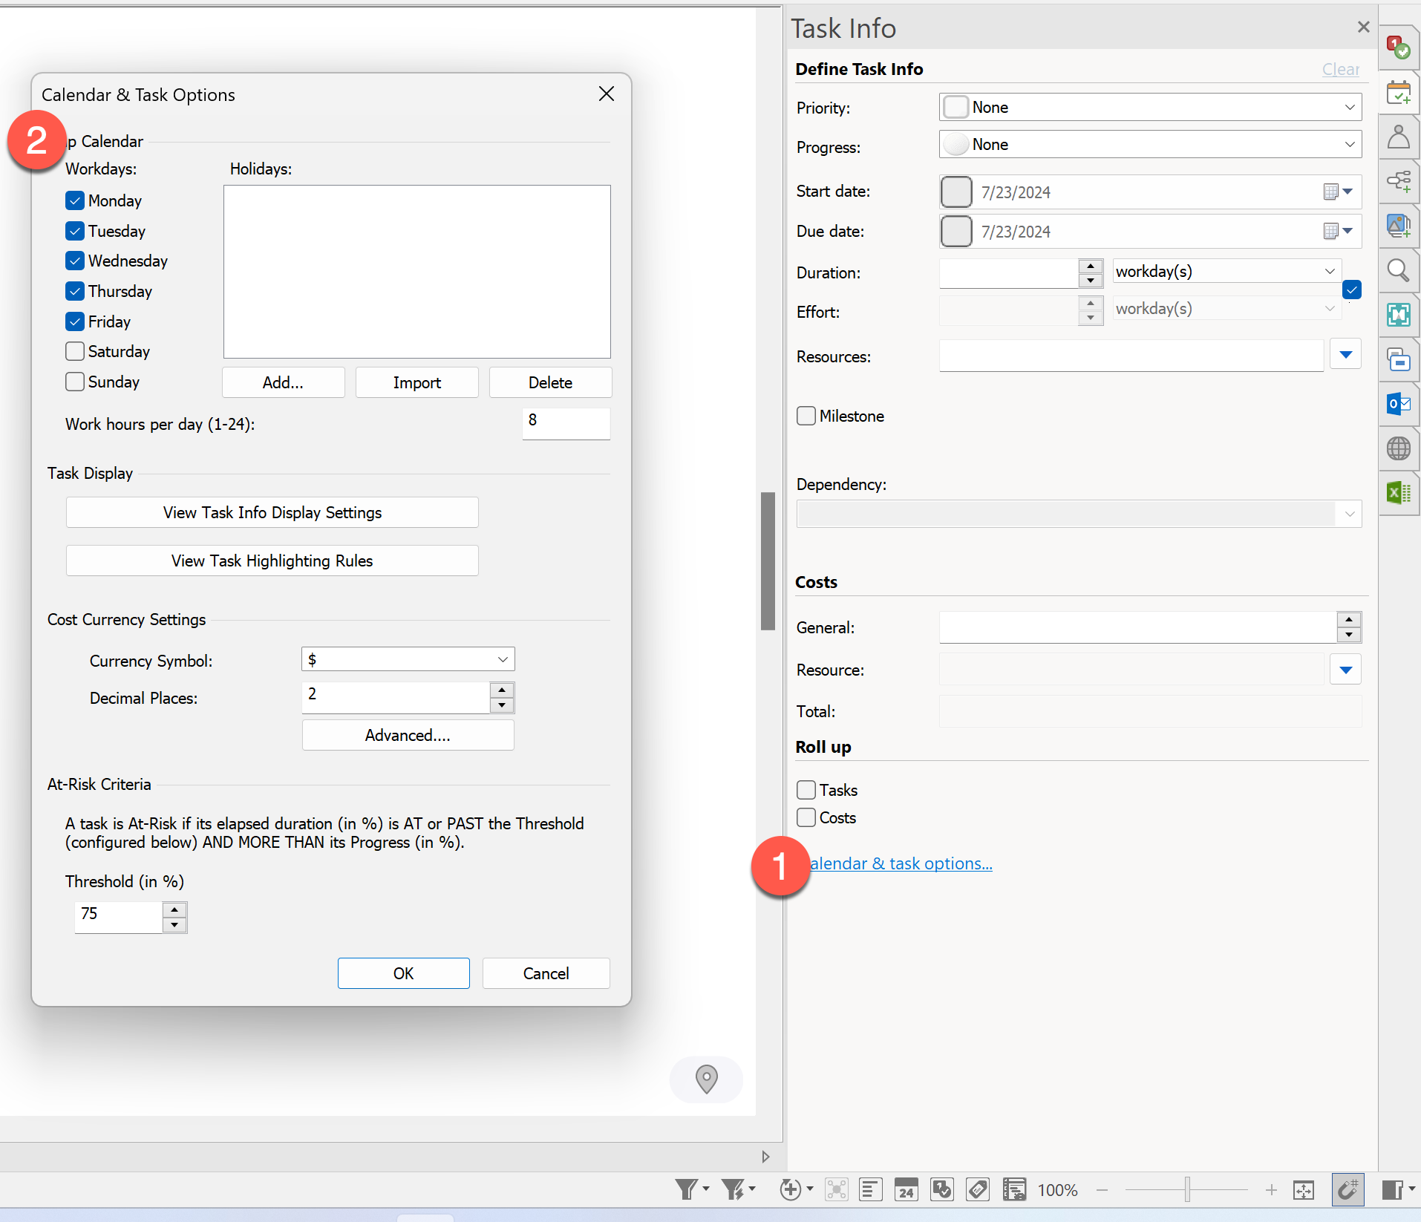Image resolution: width=1421 pixels, height=1222 pixels.
Task: Click the outline text lines view icon
Action: [870, 1190]
